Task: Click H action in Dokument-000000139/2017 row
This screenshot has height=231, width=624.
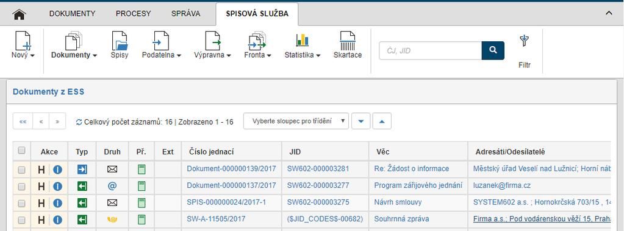Action: click(41, 170)
